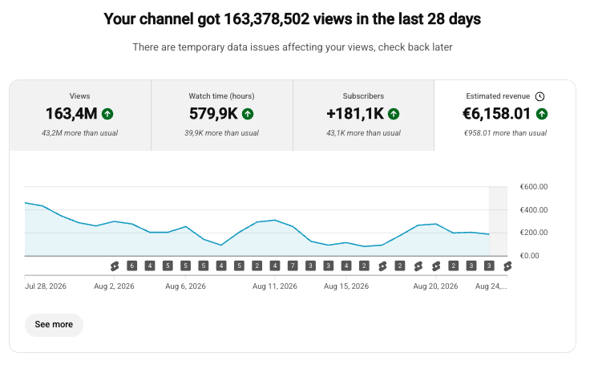Open the 4-videos badge above Aug 11, 2026
The width and height of the screenshot is (590, 365).
(x=275, y=266)
